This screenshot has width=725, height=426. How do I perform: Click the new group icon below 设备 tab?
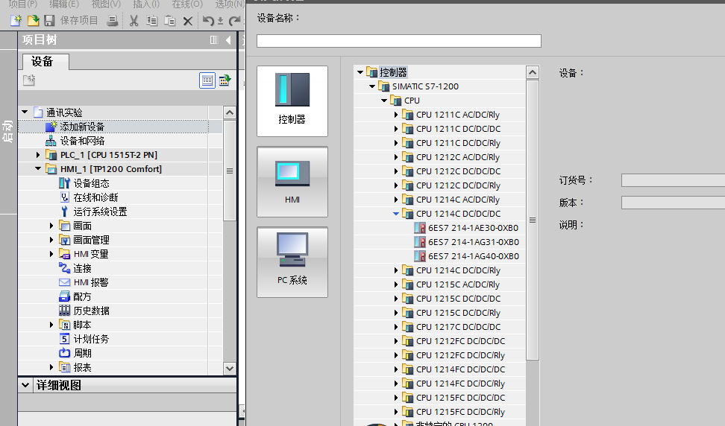point(29,80)
